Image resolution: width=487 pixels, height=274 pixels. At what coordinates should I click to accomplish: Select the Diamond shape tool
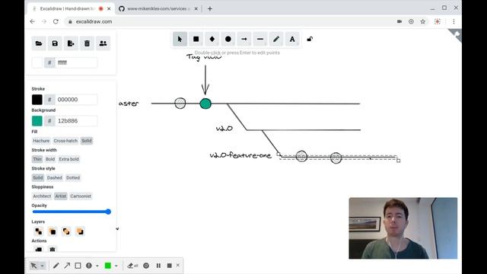pos(212,39)
